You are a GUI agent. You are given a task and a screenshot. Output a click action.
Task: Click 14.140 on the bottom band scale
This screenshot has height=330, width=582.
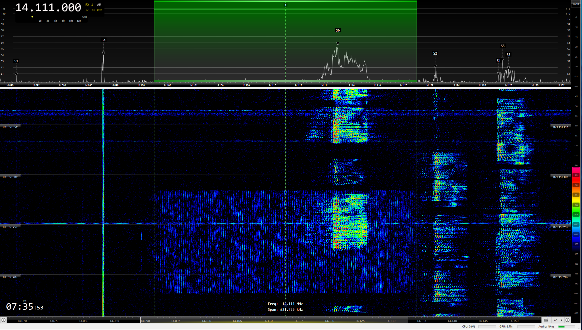point(452,321)
